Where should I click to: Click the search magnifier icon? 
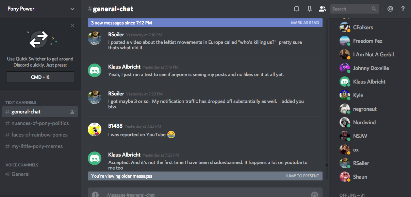(374, 9)
